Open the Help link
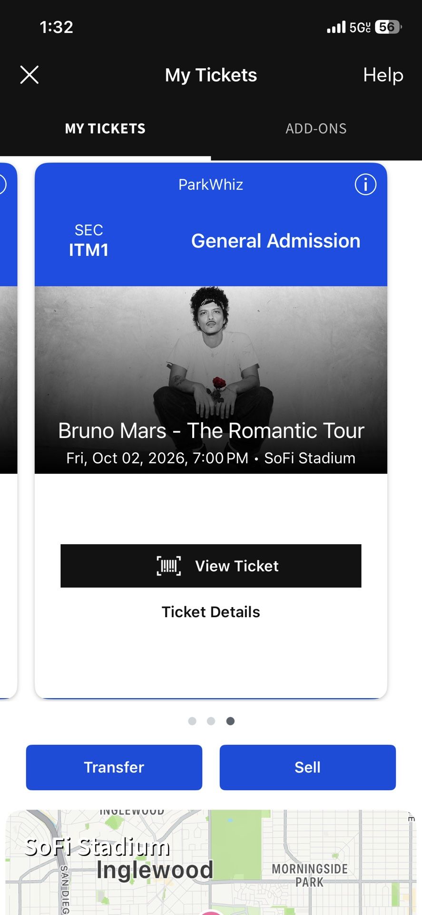 pos(383,75)
